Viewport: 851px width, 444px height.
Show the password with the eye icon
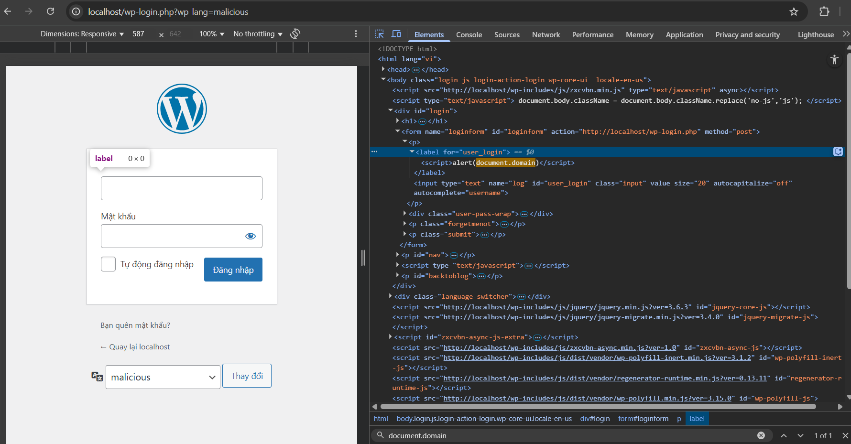(x=251, y=236)
